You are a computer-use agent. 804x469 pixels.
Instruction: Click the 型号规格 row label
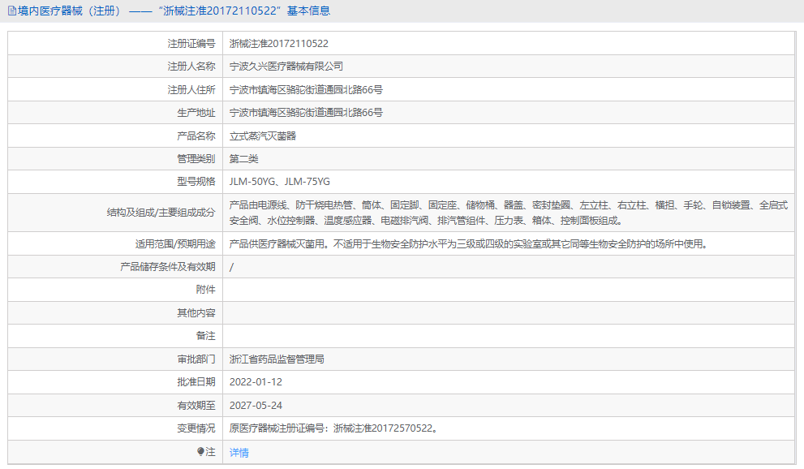(x=196, y=182)
